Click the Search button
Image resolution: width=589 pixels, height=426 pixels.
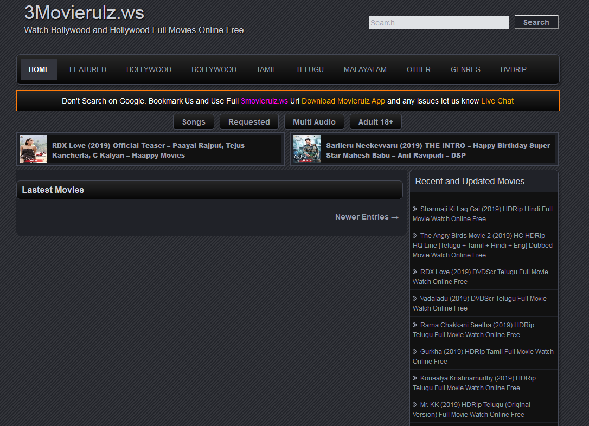[536, 22]
